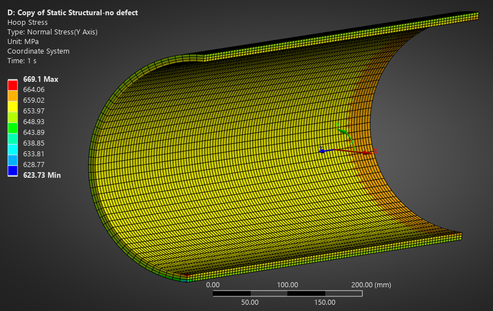Click the dark blue legend band
The height and width of the screenshot is (311, 493).
[12, 170]
